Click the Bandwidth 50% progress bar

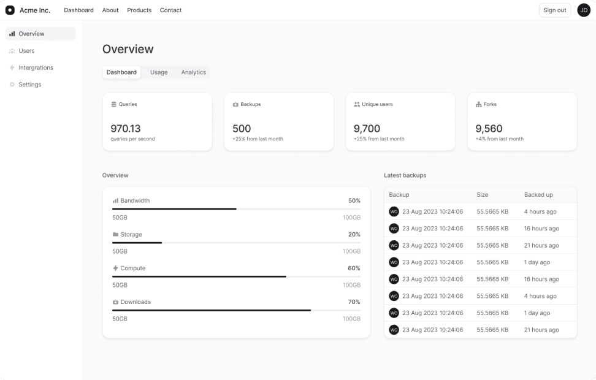[x=237, y=209]
